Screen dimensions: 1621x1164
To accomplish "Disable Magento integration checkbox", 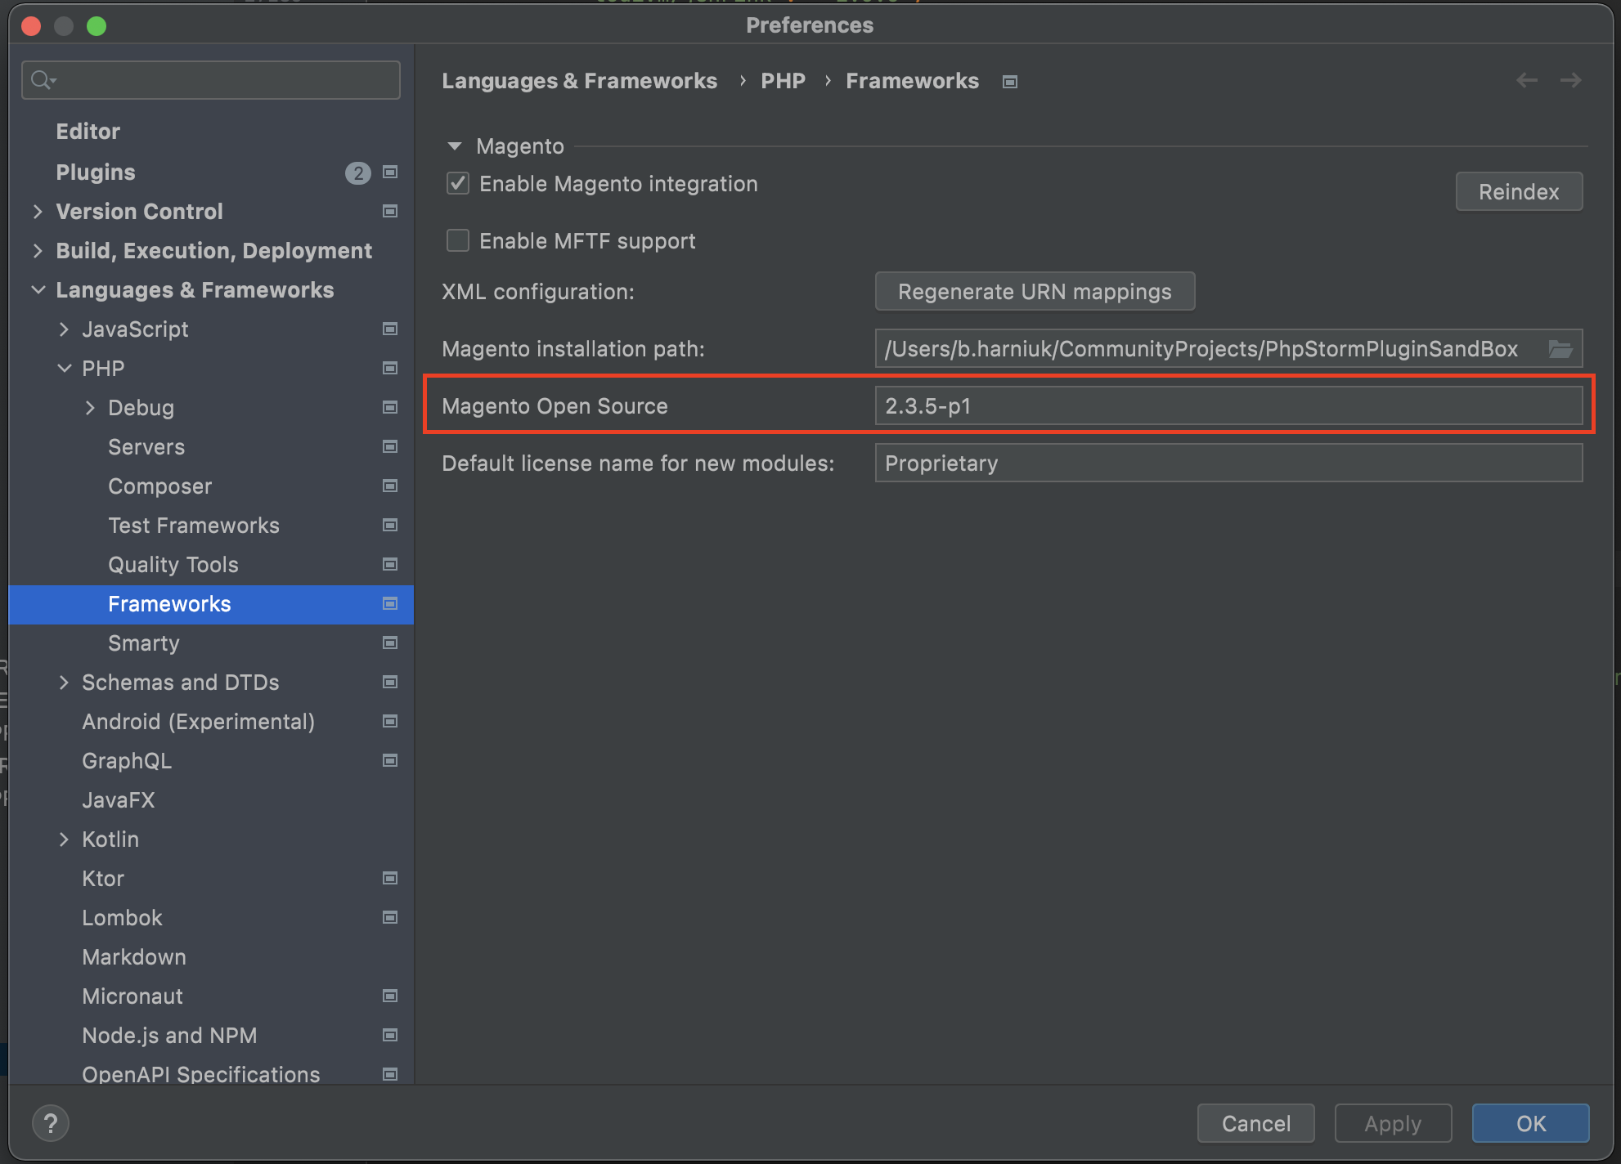I will click(x=458, y=184).
